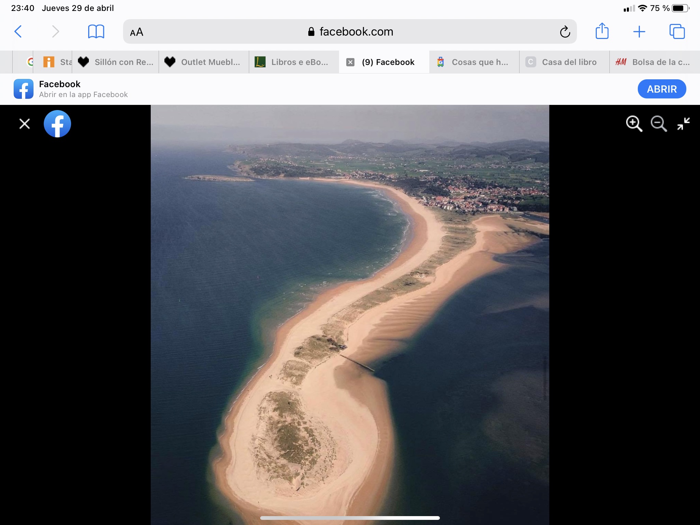Close the photo viewer with X

click(x=25, y=124)
